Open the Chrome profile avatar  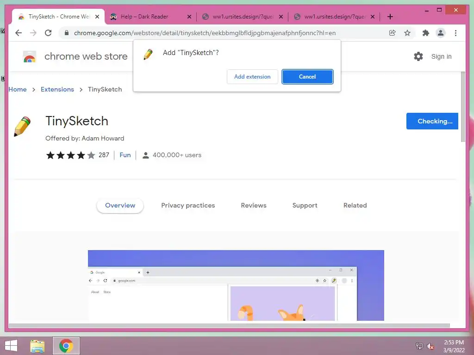click(x=441, y=33)
